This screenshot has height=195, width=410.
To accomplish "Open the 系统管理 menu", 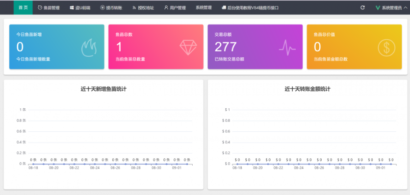I will point(204,8).
